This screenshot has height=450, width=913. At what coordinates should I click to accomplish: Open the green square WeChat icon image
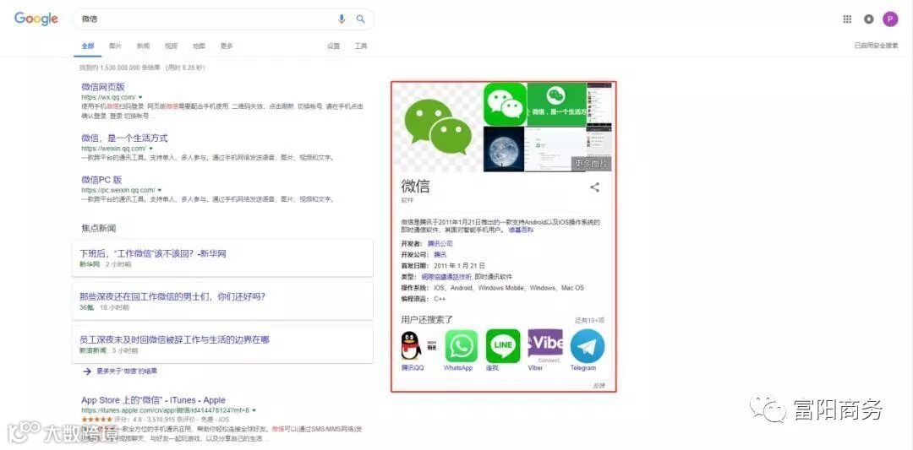[x=505, y=104]
